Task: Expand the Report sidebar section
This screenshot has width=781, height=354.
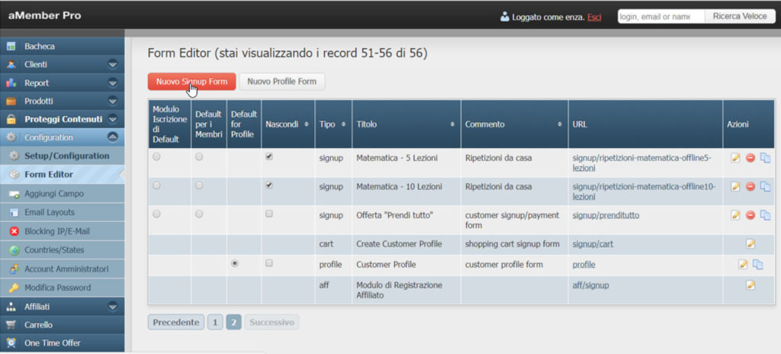Action: pyautogui.click(x=112, y=83)
